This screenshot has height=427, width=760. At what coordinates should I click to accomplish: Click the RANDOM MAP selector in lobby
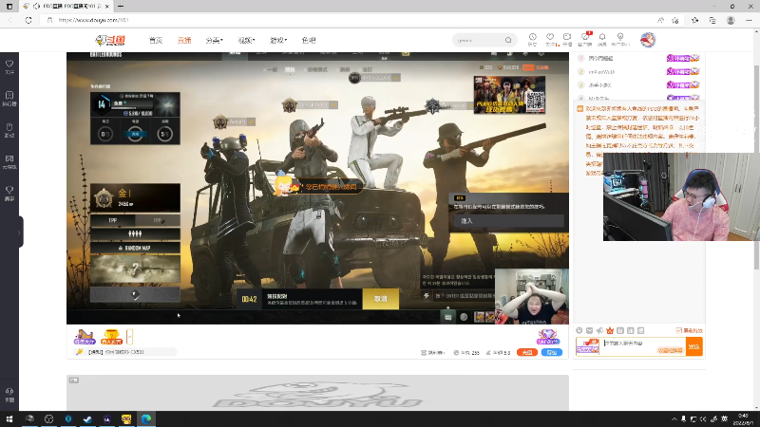[135, 248]
